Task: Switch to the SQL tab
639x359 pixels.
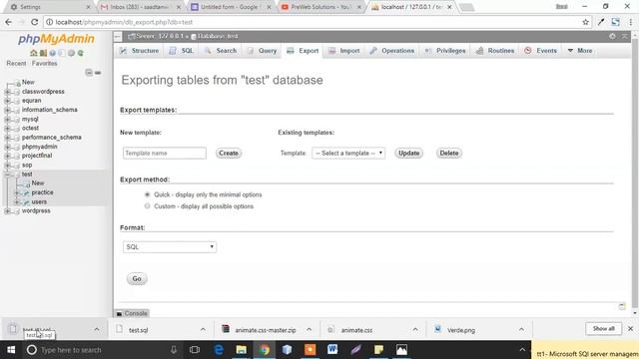Action: click(x=182, y=51)
